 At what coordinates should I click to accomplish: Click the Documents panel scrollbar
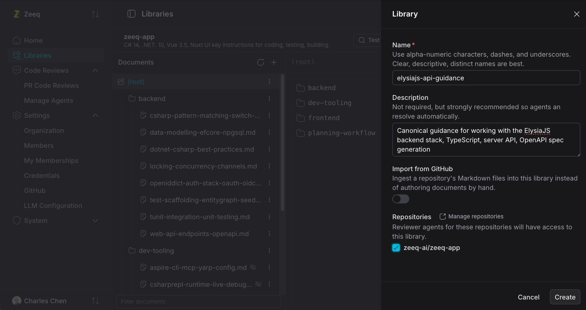[x=282, y=143]
